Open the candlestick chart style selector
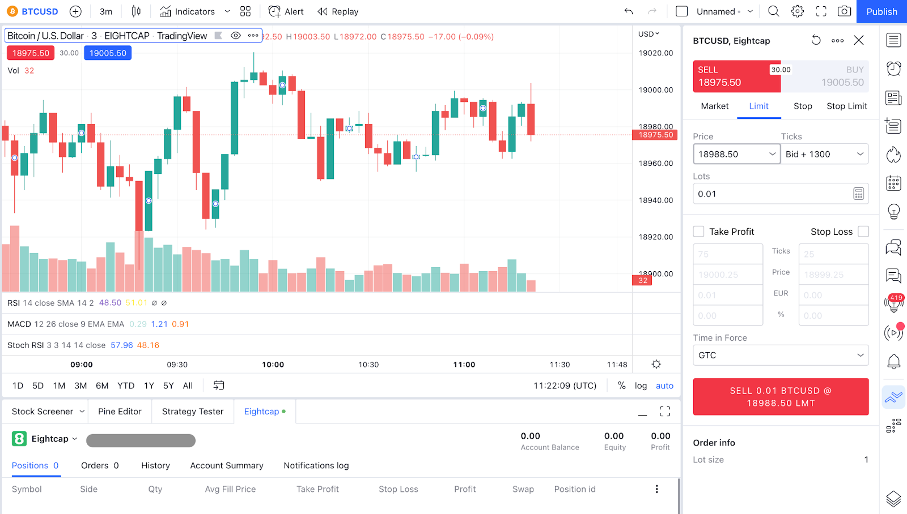Screen dimensions: 907x514 click(136, 11)
